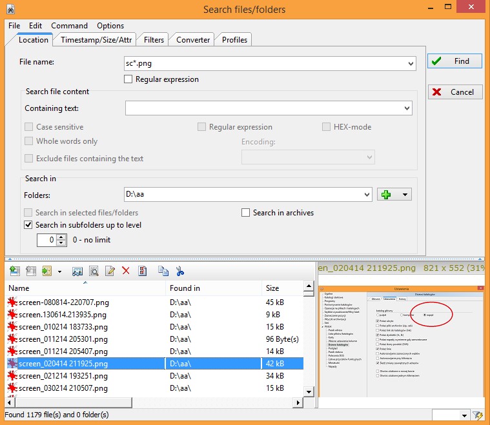Click the scissors cut icon
The image size is (490, 425).
pos(180,272)
